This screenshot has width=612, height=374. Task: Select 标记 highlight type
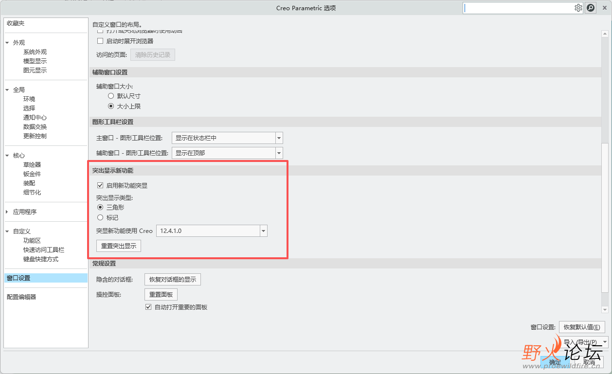click(x=101, y=217)
